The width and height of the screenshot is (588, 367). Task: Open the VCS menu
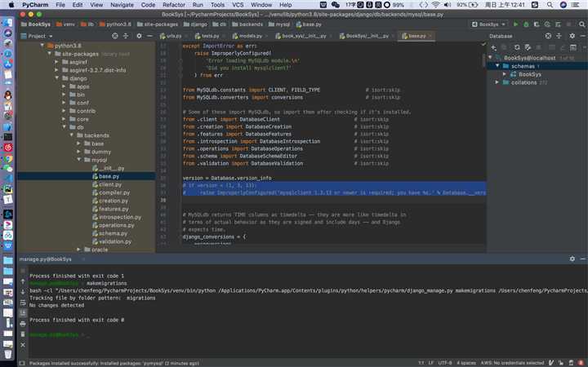238,5
